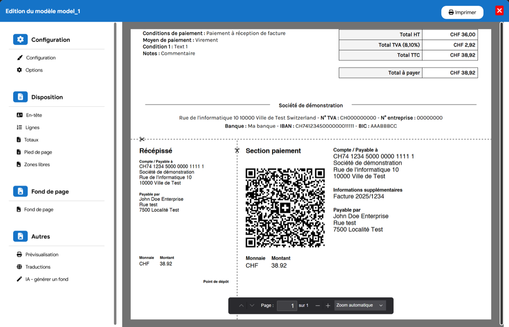Screen dimensions: 509x327
Task: Click the Point de dépôt label
Action: (216, 281)
